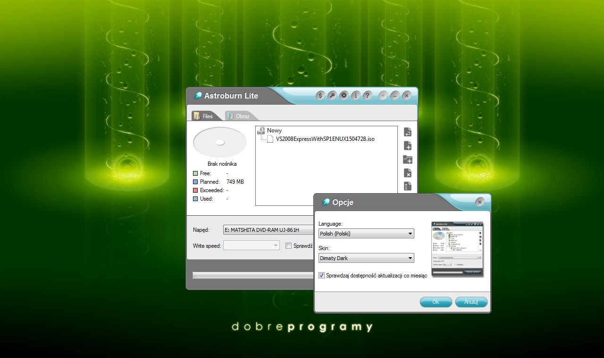Close the Opcje dialog with X

tap(480, 202)
